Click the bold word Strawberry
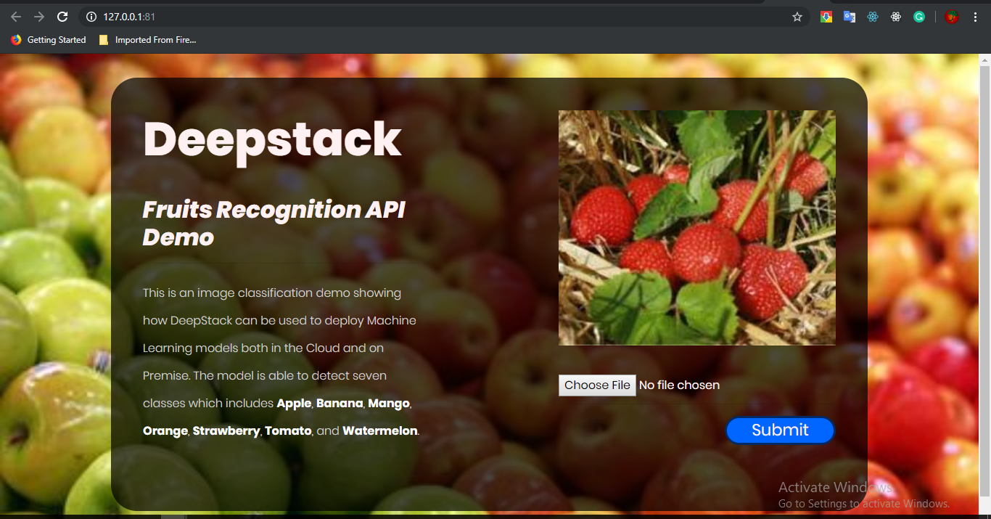This screenshot has height=519, width=991. click(x=226, y=430)
